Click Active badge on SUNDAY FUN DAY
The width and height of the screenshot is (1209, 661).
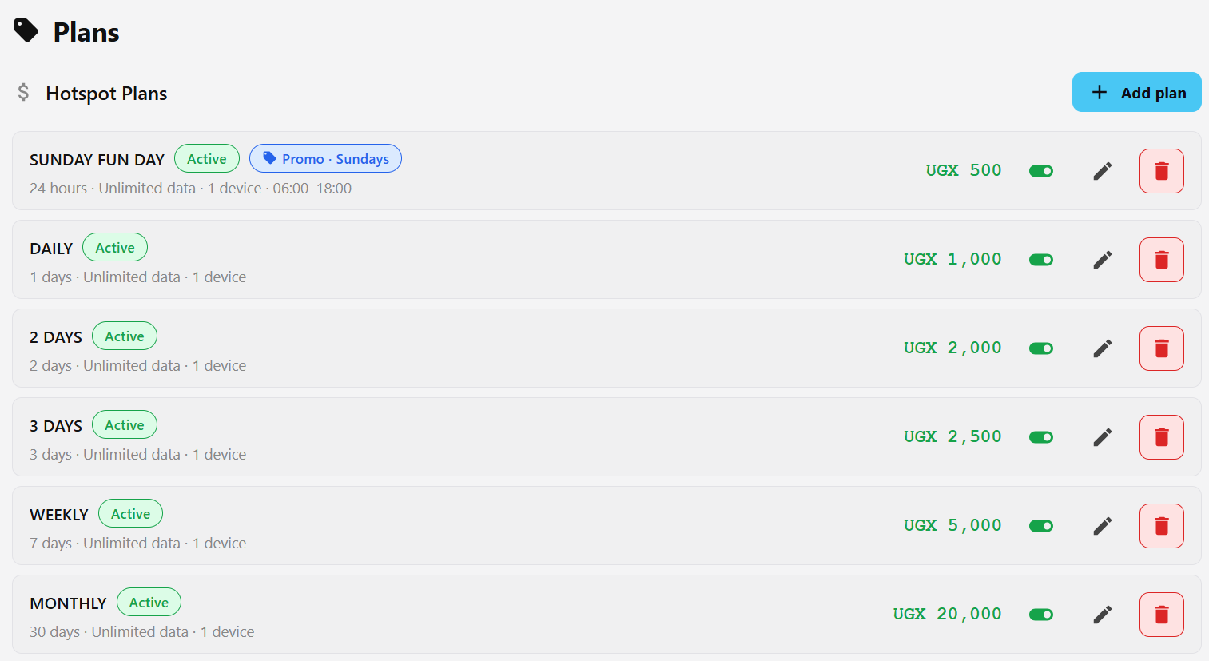point(207,158)
